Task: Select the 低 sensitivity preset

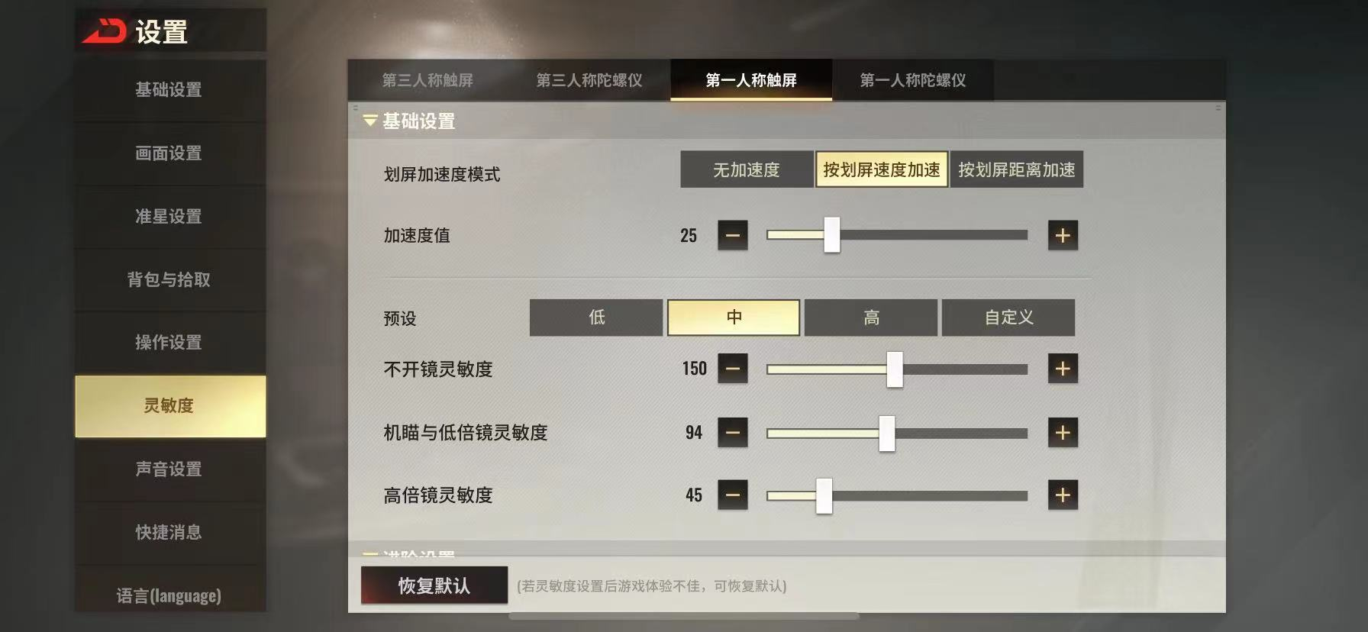Action: pyautogui.click(x=596, y=318)
